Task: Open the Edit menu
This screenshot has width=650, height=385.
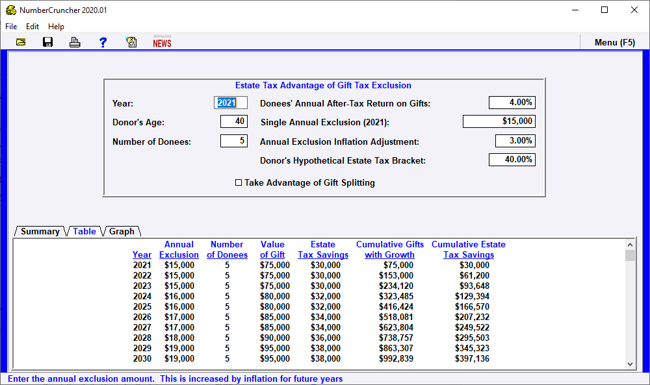Action: (32, 27)
